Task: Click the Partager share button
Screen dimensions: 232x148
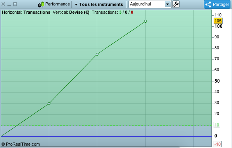Action: [217, 4]
